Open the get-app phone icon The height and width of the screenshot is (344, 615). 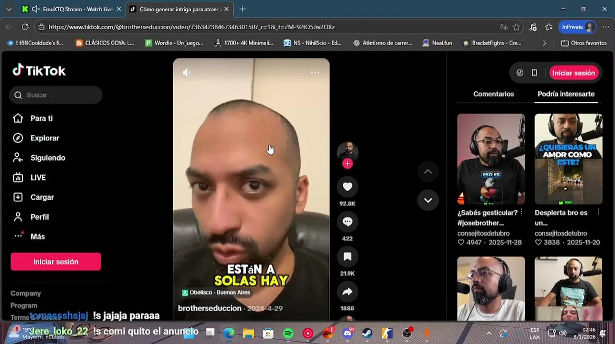(x=535, y=73)
